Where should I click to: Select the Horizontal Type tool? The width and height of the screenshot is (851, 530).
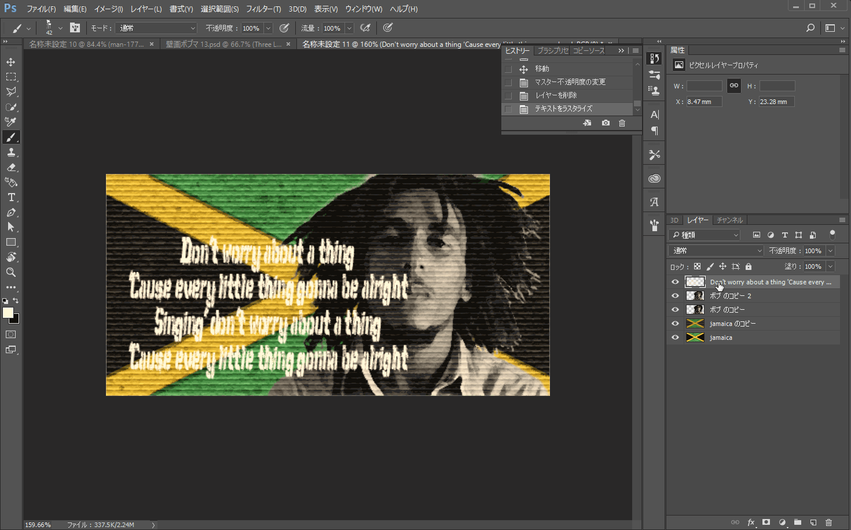[11, 197]
